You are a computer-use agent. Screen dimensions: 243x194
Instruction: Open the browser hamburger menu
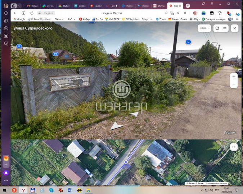click(212, 4)
